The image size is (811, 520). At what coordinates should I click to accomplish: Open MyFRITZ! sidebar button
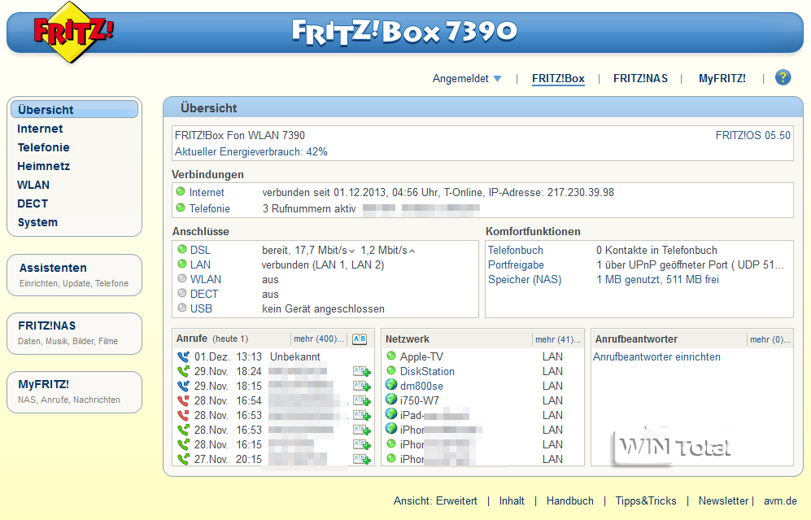(74, 391)
